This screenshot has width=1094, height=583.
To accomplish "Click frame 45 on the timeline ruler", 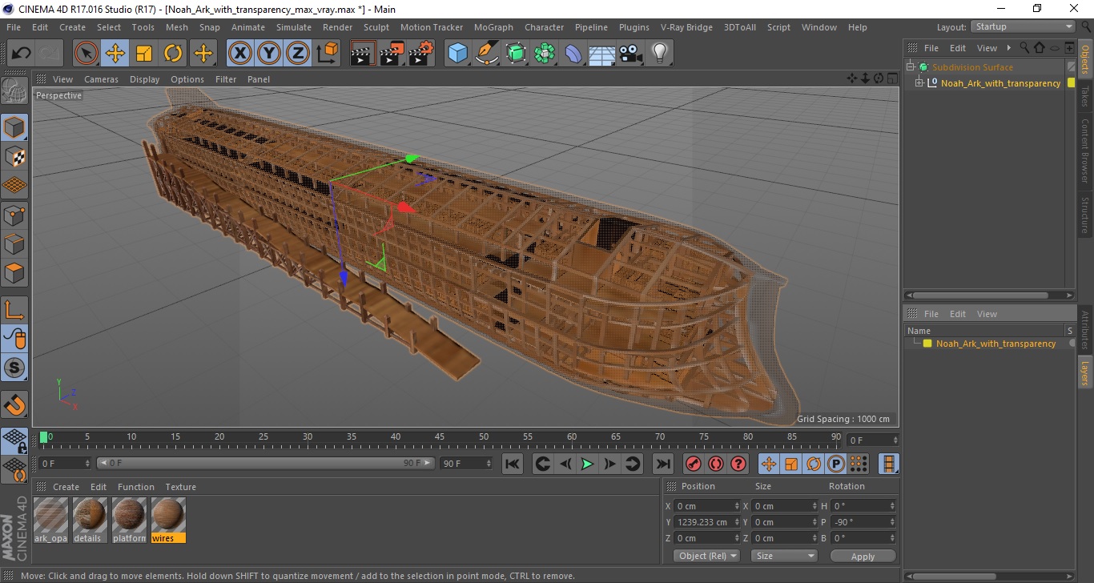I will (x=440, y=438).
